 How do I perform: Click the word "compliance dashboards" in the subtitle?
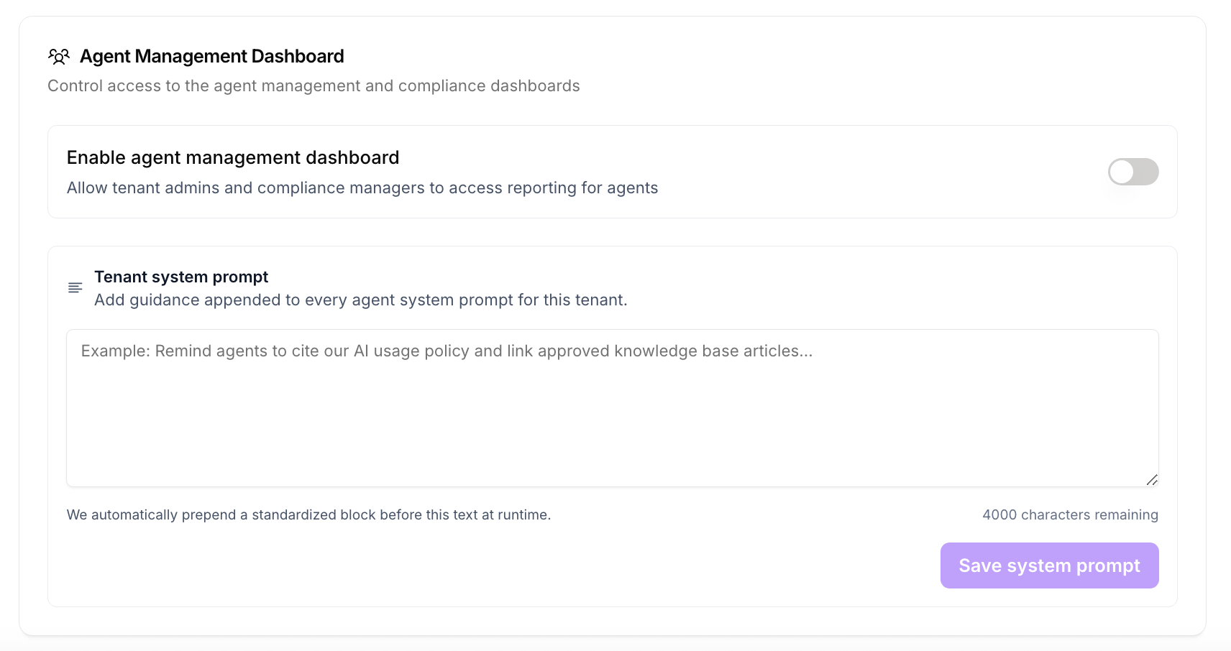coord(489,86)
